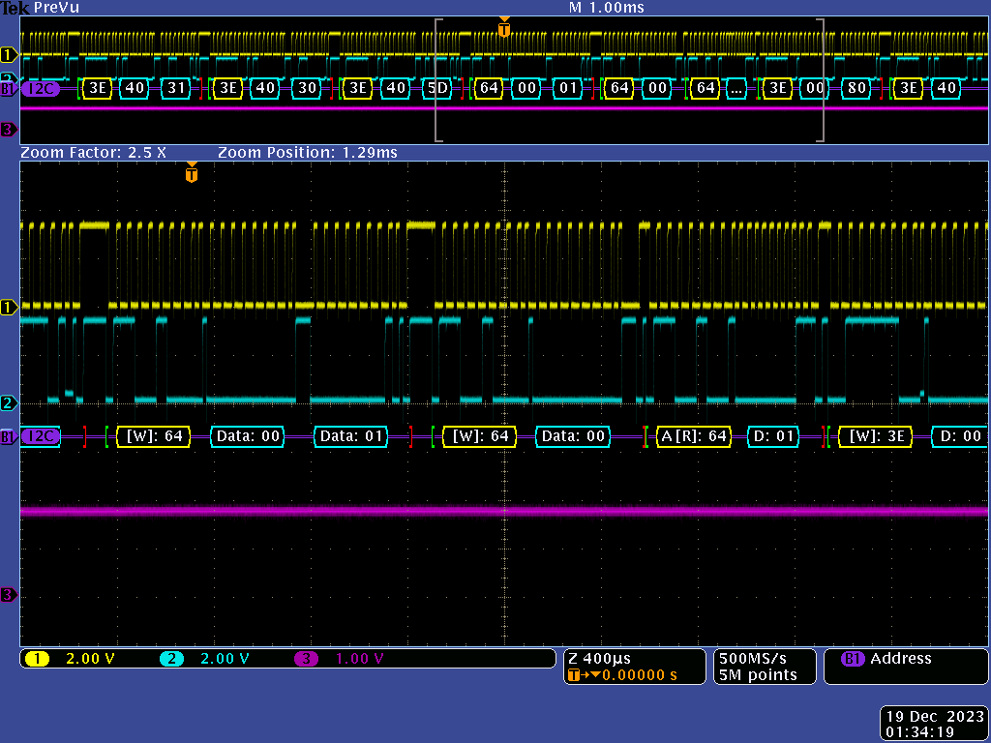Select the '[W]: 3E' write address packet
991x743 pixels.
pyautogui.click(x=876, y=436)
